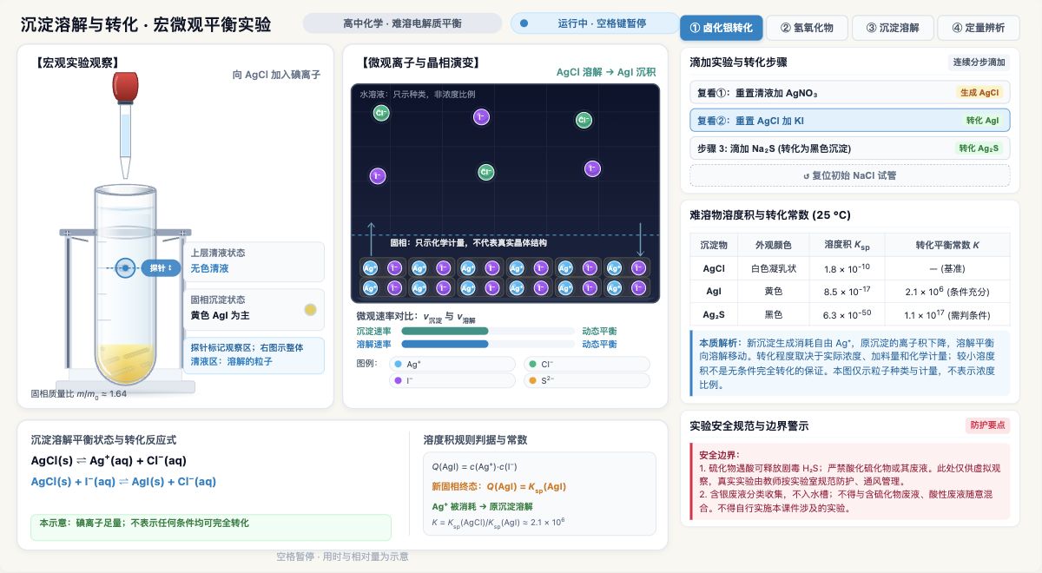The height and width of the screenshot is (573, 1042).
Task: Click the downward arrow at solid phase boundary
Action: coord(641,239)
